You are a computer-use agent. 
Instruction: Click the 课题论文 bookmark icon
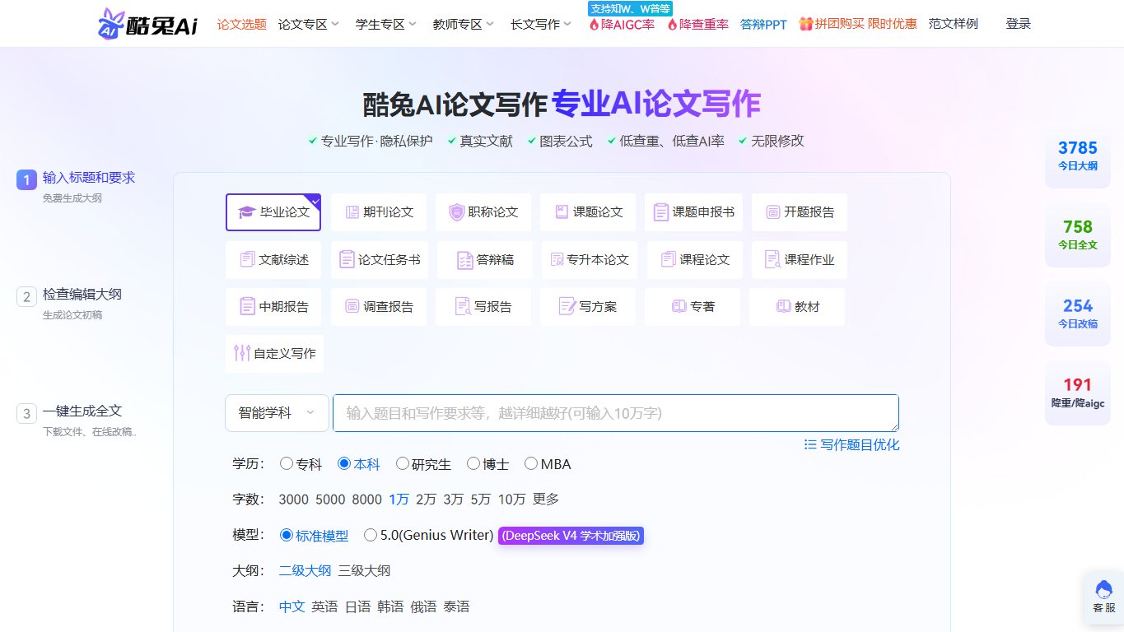562,212
